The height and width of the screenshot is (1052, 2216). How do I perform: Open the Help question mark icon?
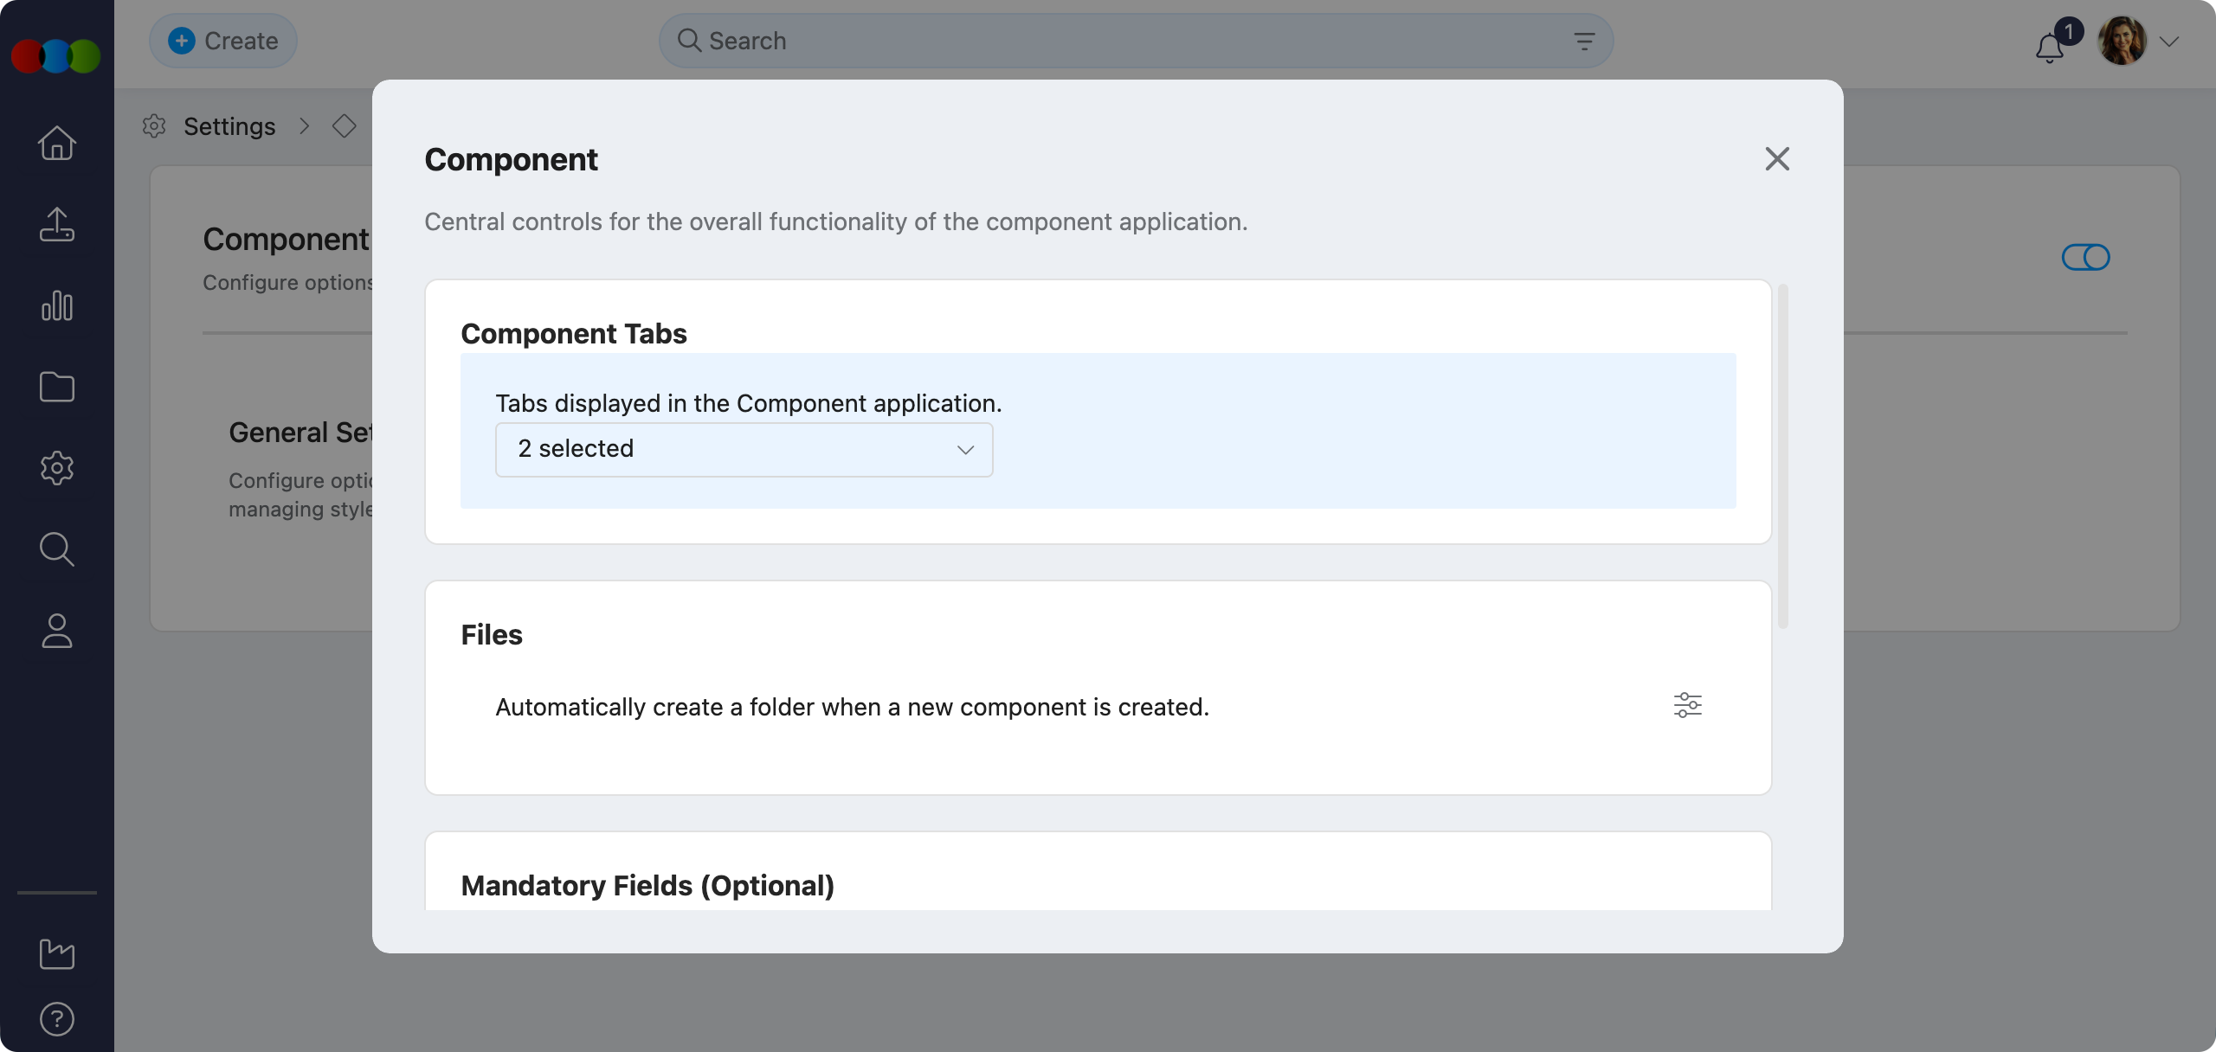point(56,1018)
